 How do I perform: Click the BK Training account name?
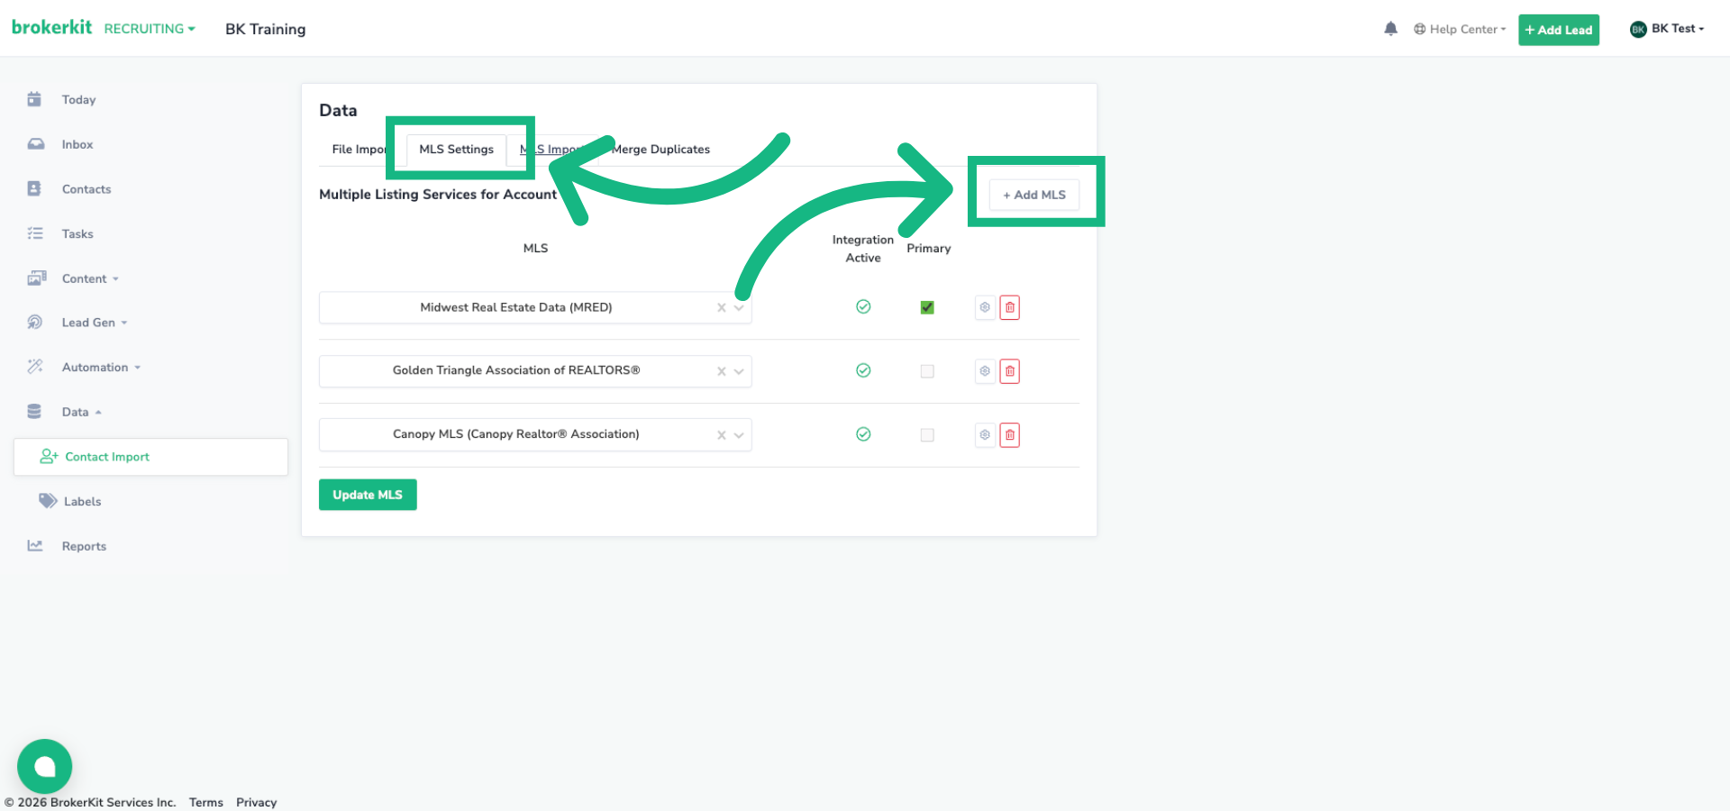[x=265, y=29]
